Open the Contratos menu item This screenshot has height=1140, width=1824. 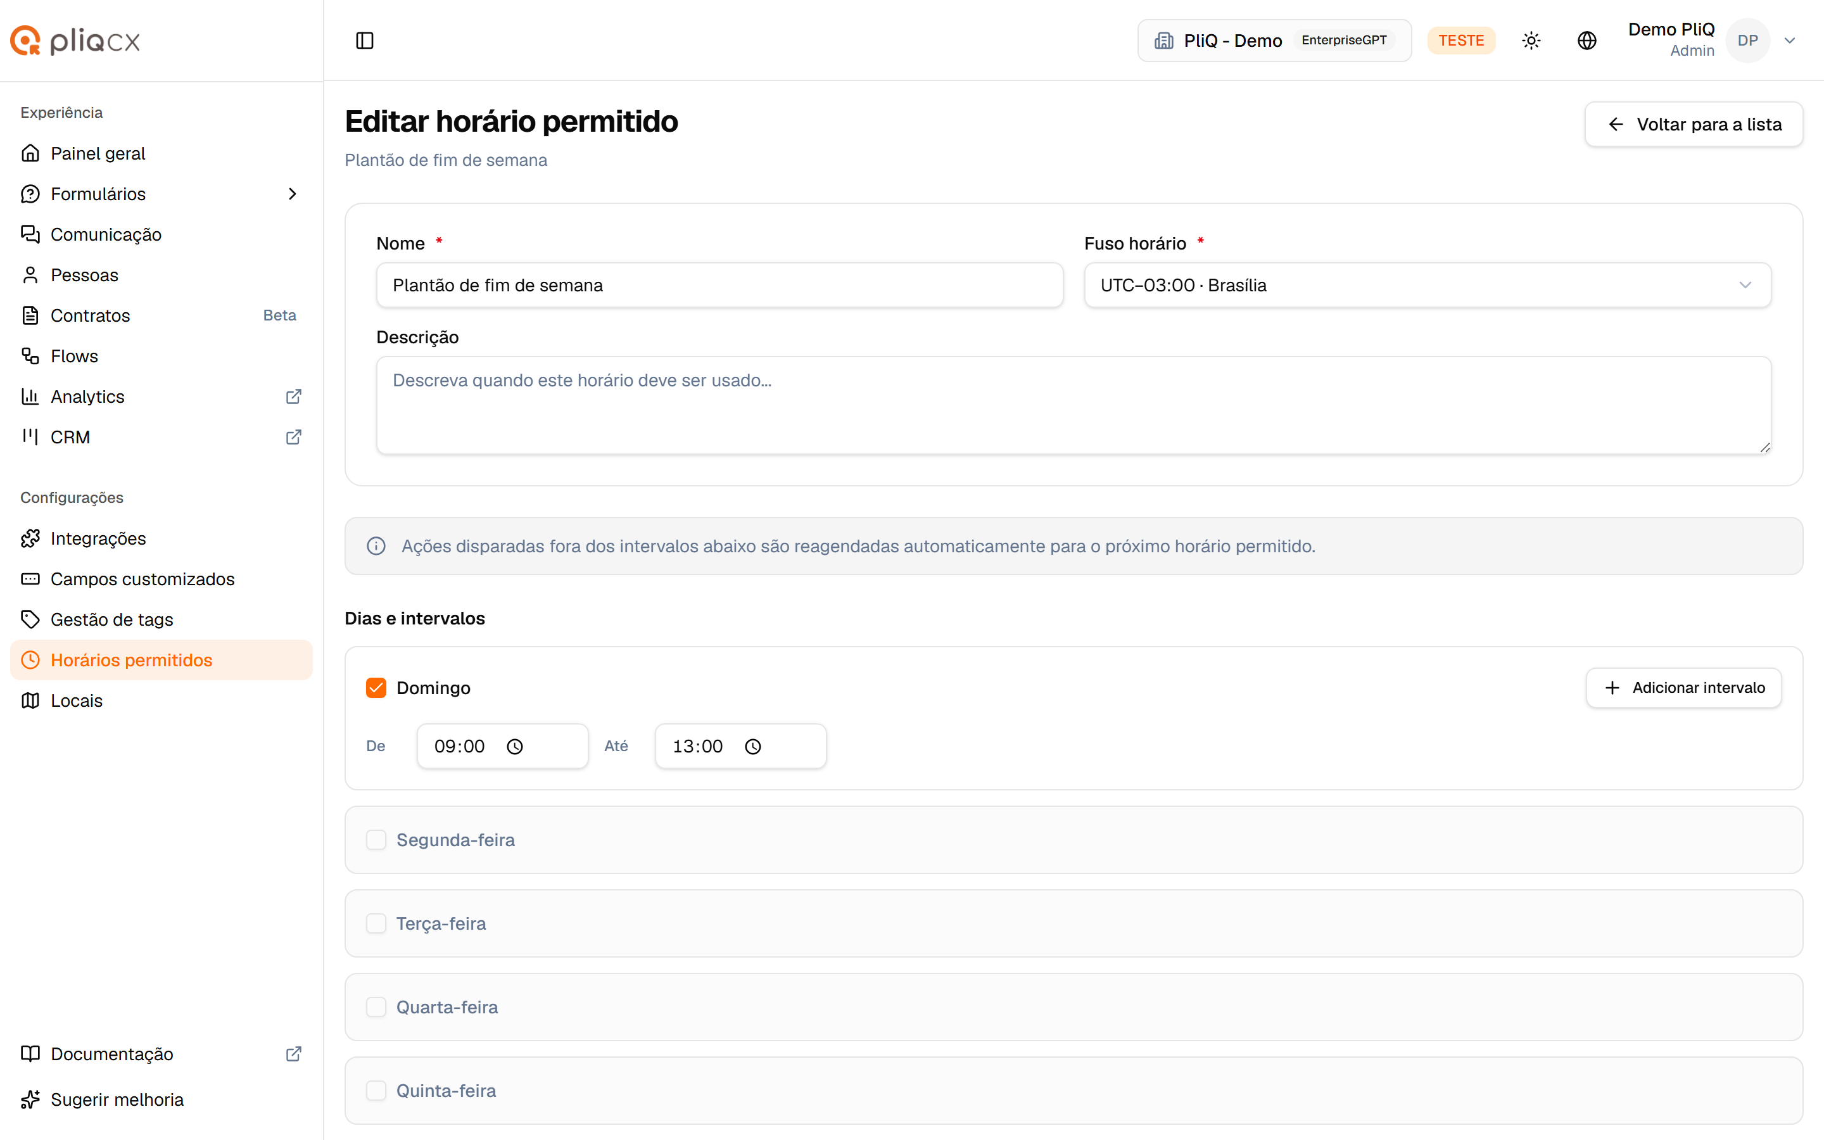tap(161, 315)
